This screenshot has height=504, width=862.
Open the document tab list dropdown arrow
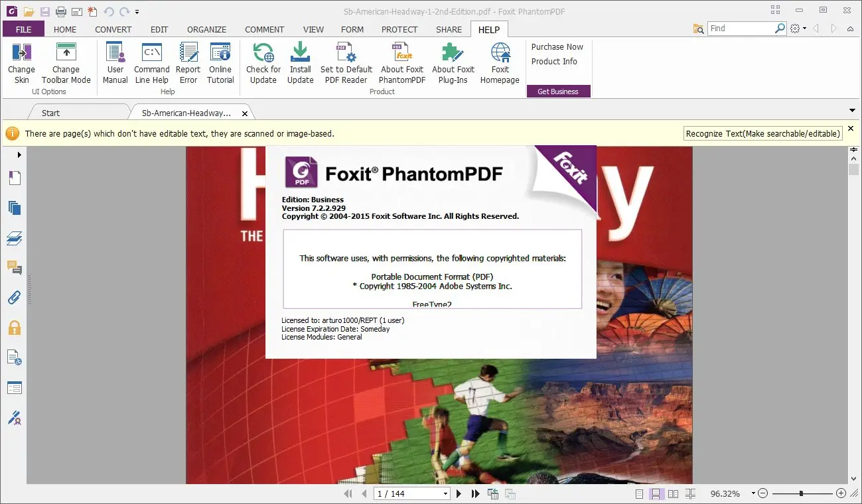click(853, 110)
